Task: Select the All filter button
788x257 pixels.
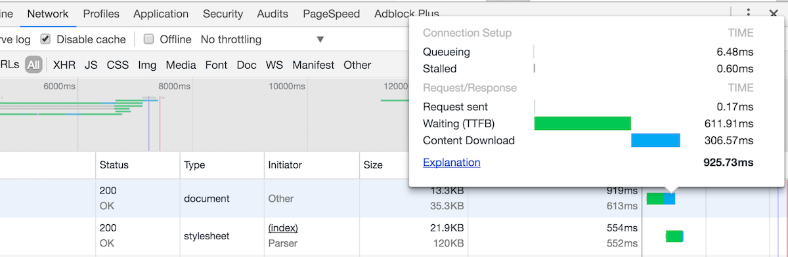Action: point(33,65)
